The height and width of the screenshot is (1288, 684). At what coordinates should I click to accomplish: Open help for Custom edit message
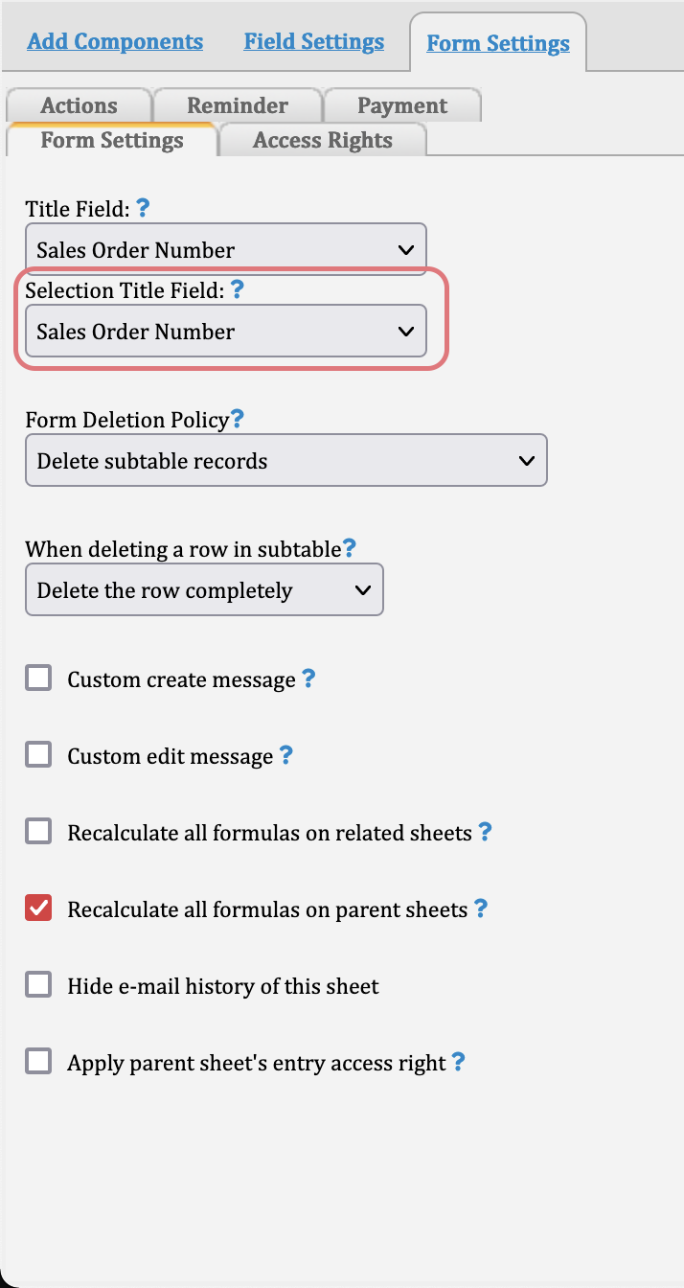pyautogui.click(x=285, y=755)
